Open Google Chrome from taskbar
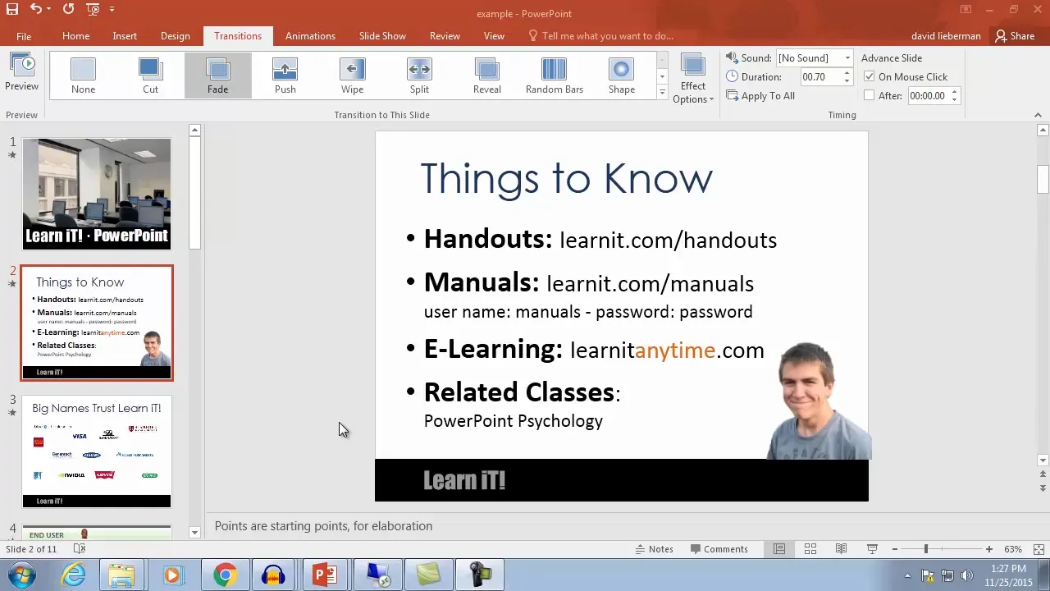Screen dimensions: 1050x591 coord(224,575)
